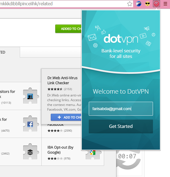This screenshot has width=170, height=177.
Task: Click the address bar URL text
Action: 26,4
